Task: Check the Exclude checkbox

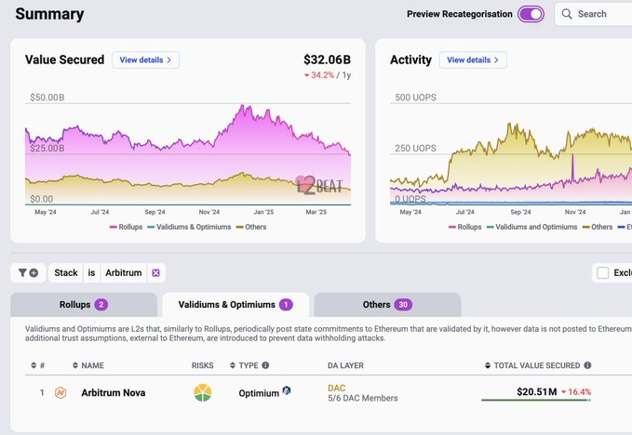Action: 603,272
